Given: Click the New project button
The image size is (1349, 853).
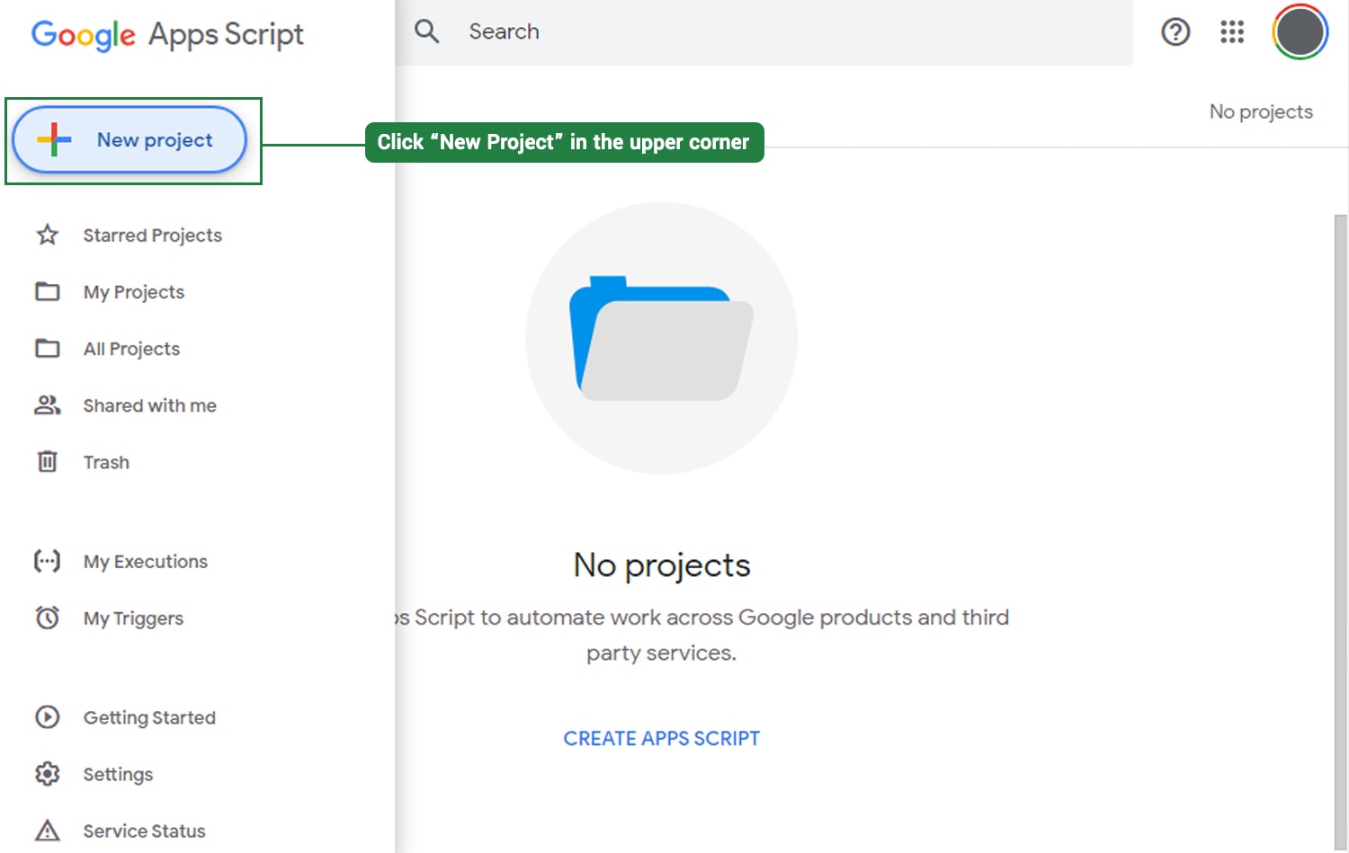Looking at the screenshot, I should [130, 139].
